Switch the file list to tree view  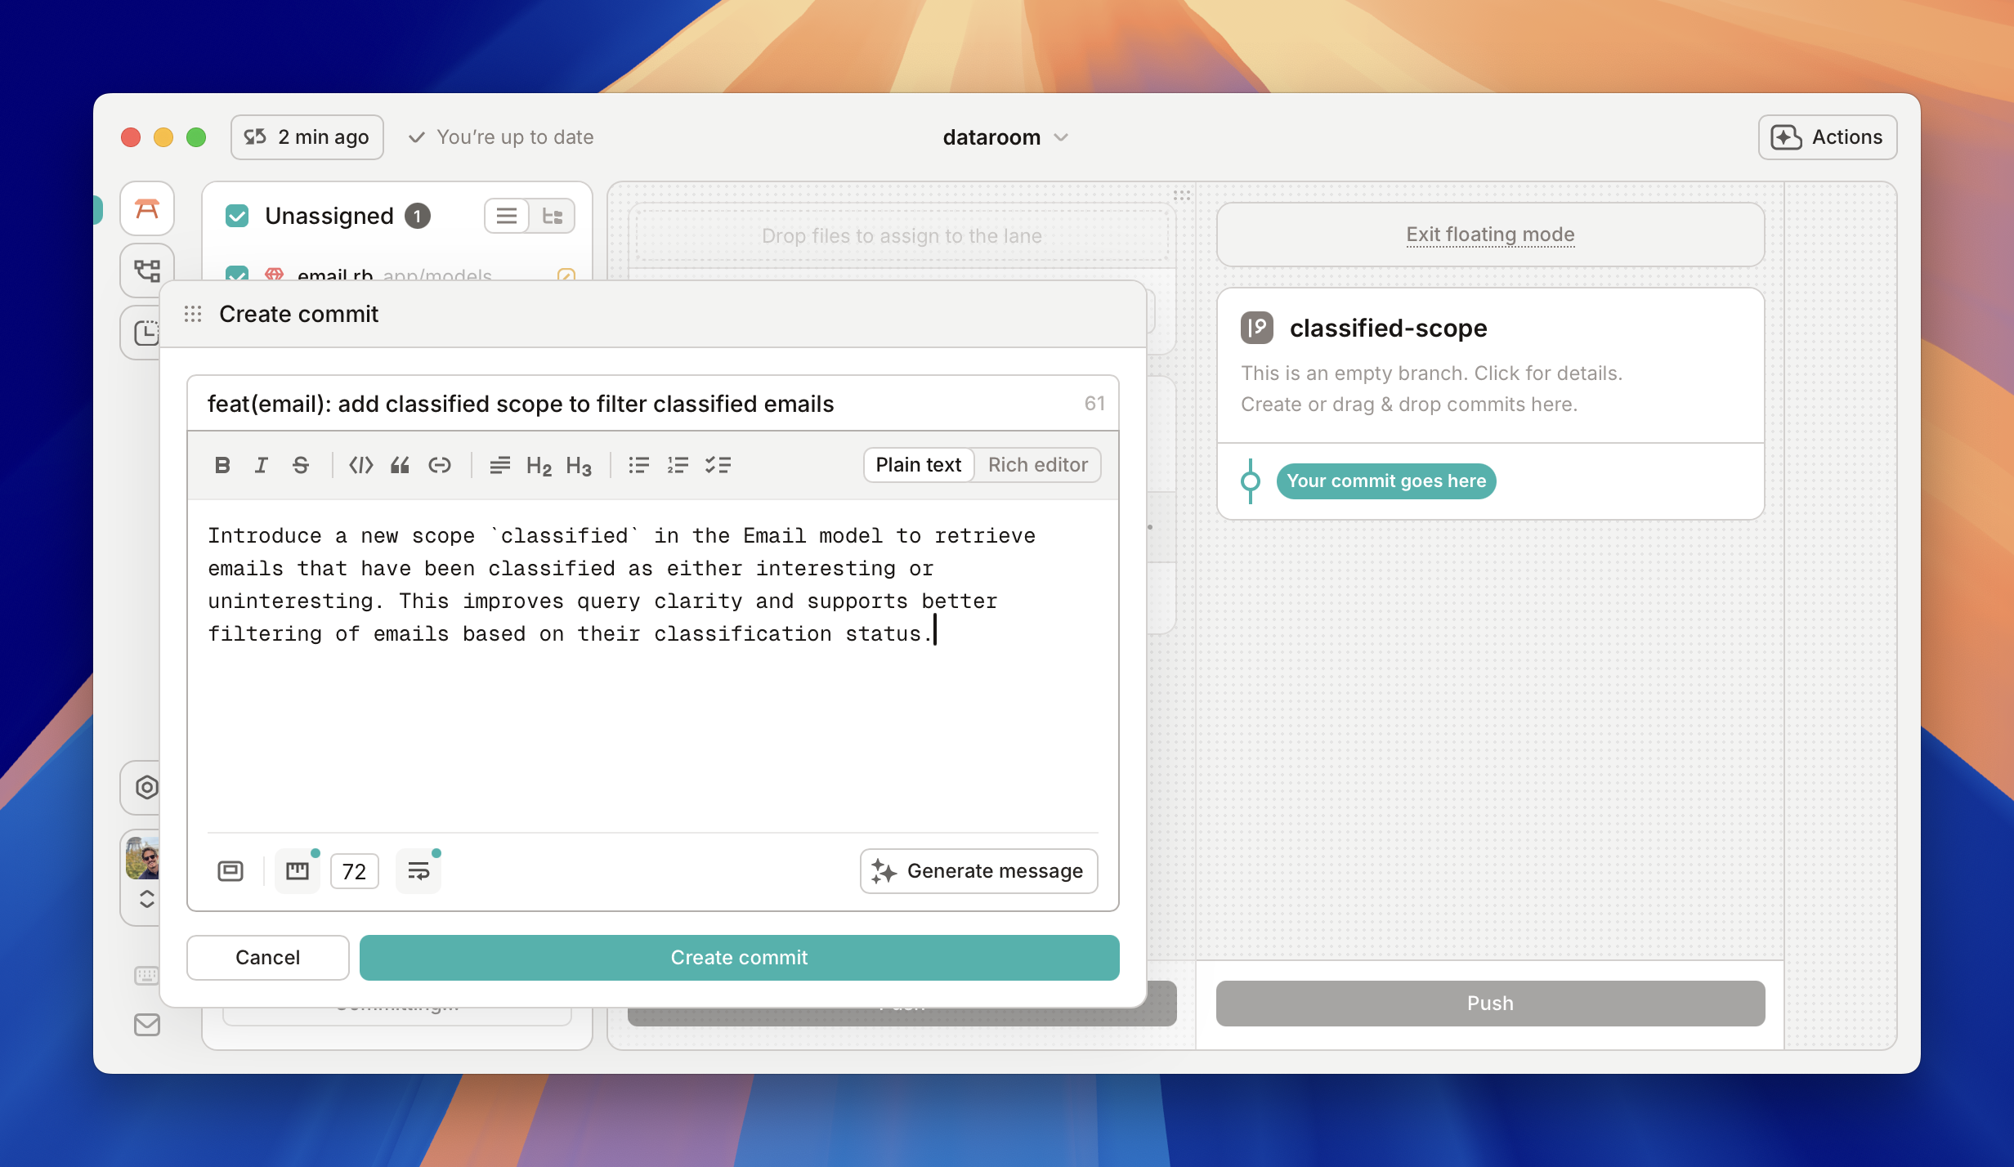coord(553,216)
